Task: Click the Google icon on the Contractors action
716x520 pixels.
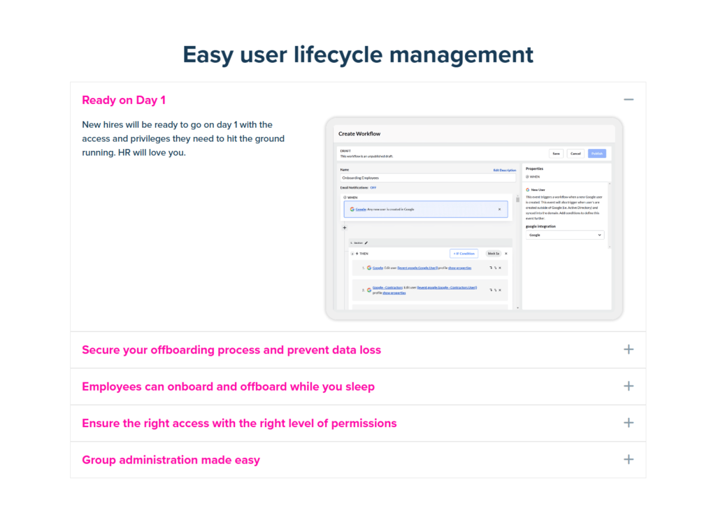Action: coord(368,290)
